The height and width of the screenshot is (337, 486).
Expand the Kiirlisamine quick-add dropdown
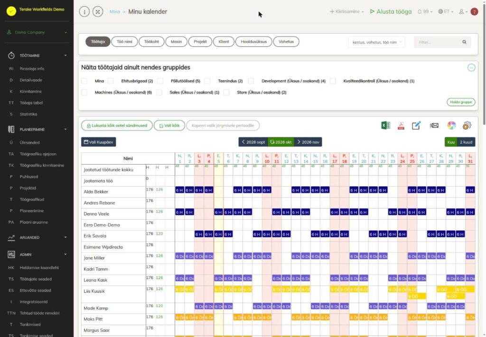(346, 11)
